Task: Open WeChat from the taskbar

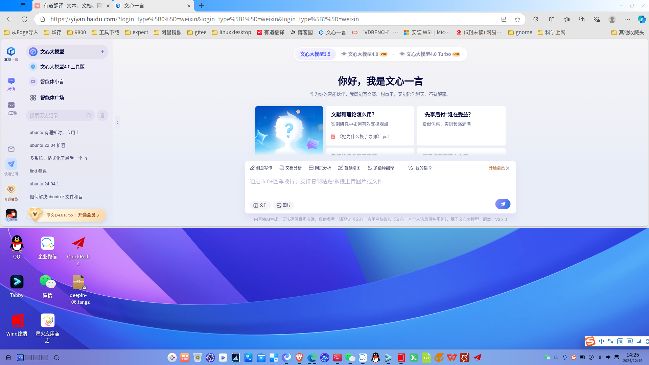Action: [x=350, y=358]
